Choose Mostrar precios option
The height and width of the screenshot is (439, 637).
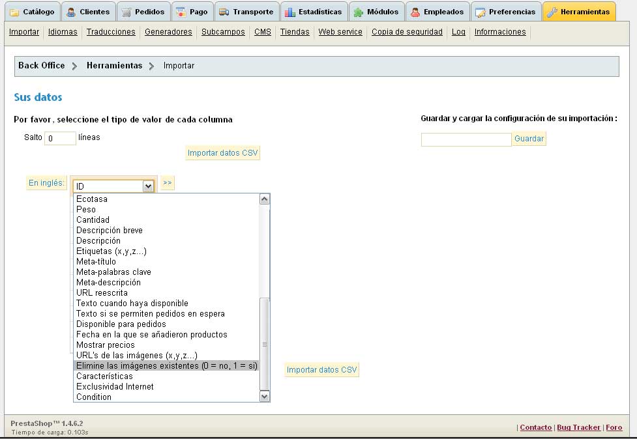pos(166,345)
